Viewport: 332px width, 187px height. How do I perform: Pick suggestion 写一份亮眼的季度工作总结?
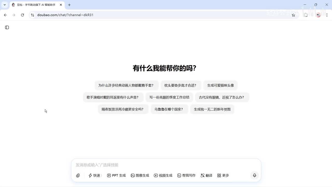[169, 97]
